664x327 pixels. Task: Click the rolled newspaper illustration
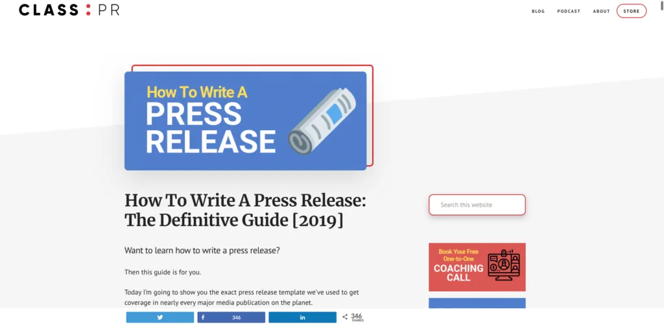pyautogui.click(x=322, y=120)
